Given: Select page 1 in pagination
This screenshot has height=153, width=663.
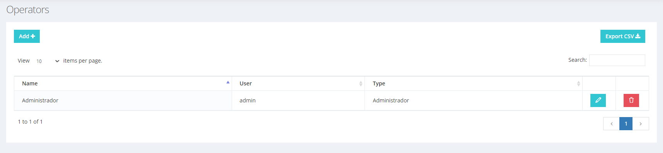Looking at the screenshot, I should coord(626,124).
